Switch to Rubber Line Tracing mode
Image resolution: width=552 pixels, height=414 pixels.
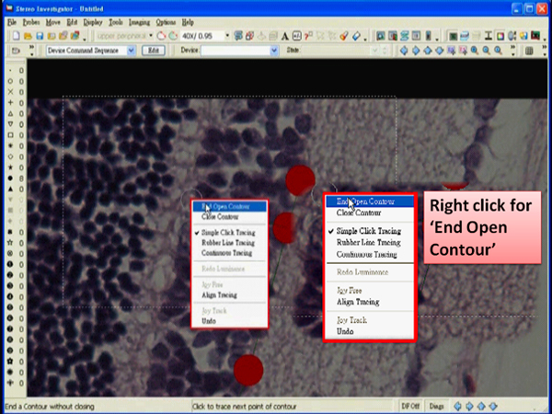pos(366,242)
